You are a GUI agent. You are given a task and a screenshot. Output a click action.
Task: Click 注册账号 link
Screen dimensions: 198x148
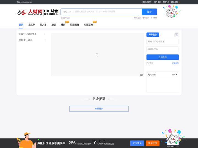pyautogui.click(x=175, y=63)
